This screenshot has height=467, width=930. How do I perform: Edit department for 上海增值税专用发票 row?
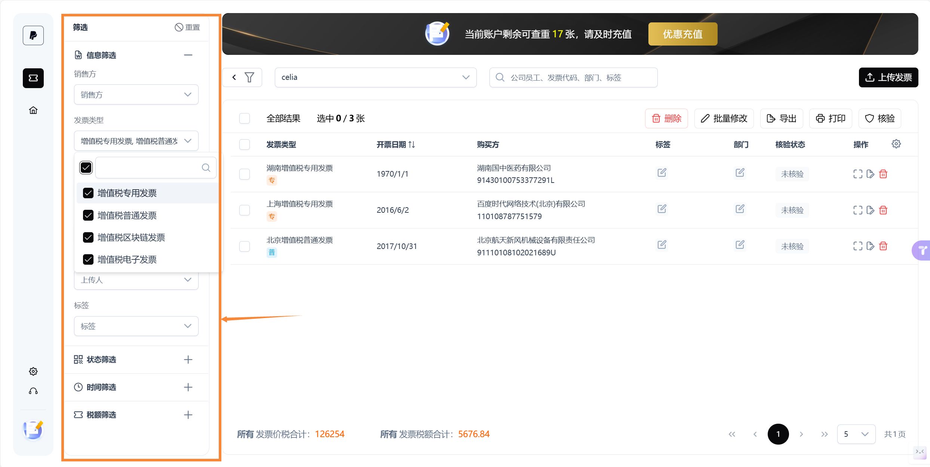click(x=740, y=209)
